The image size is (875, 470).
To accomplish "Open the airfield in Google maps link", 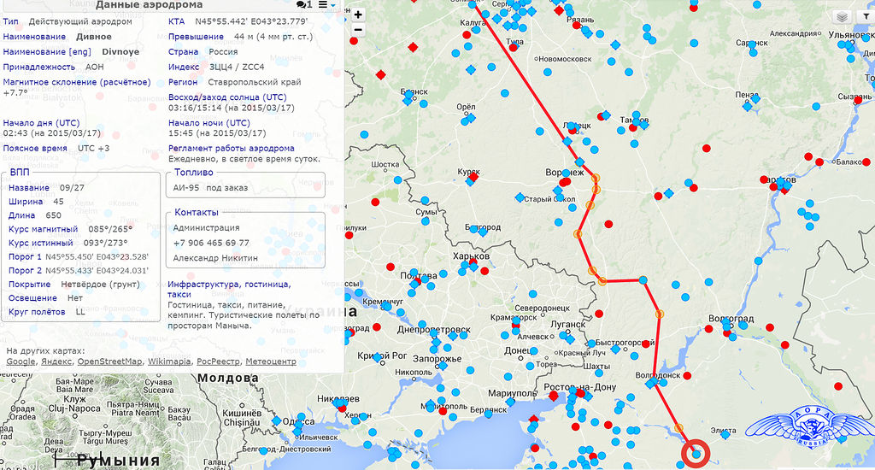I will coord(21,361).
